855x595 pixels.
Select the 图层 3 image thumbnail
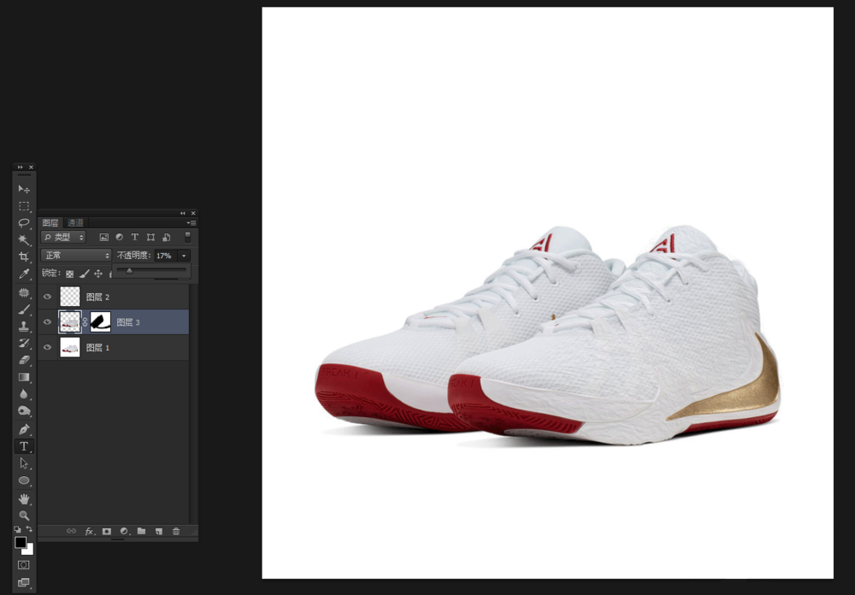click(70, 321)
